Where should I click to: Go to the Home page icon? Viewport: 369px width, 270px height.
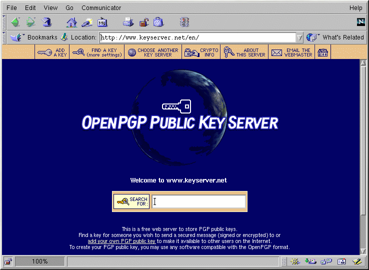tap(72, 22)
